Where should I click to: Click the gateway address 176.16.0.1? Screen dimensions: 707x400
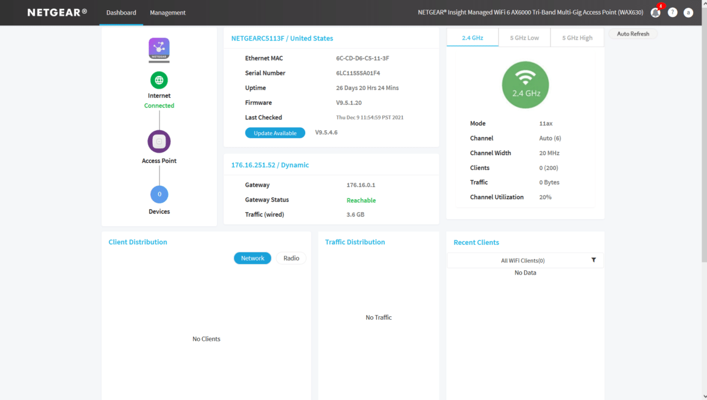click(361, 185)
